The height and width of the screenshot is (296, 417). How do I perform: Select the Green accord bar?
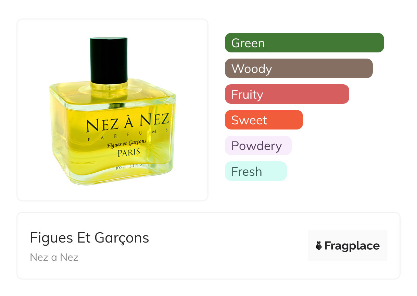point(304,43)
